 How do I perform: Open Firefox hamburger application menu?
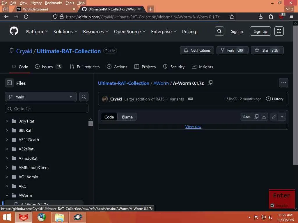[292, 17]
